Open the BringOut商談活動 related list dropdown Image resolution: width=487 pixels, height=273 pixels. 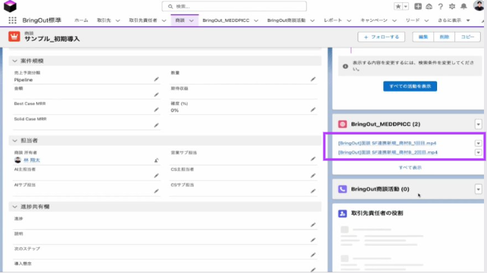click(479, 189)
